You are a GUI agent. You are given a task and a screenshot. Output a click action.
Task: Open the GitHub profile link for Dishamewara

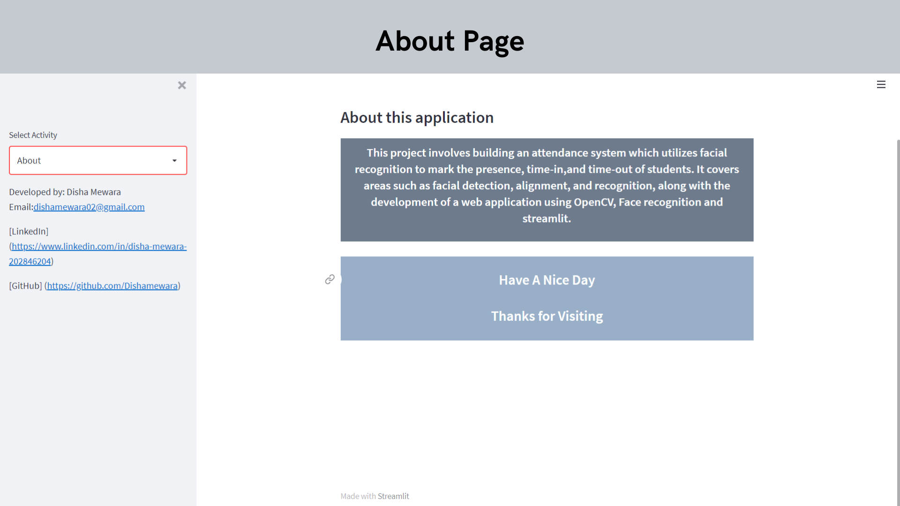coord(112,285)
